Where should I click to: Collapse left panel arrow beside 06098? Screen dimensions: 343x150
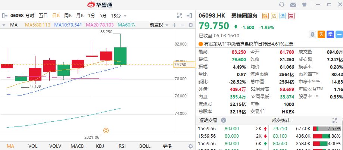(5, 16)
